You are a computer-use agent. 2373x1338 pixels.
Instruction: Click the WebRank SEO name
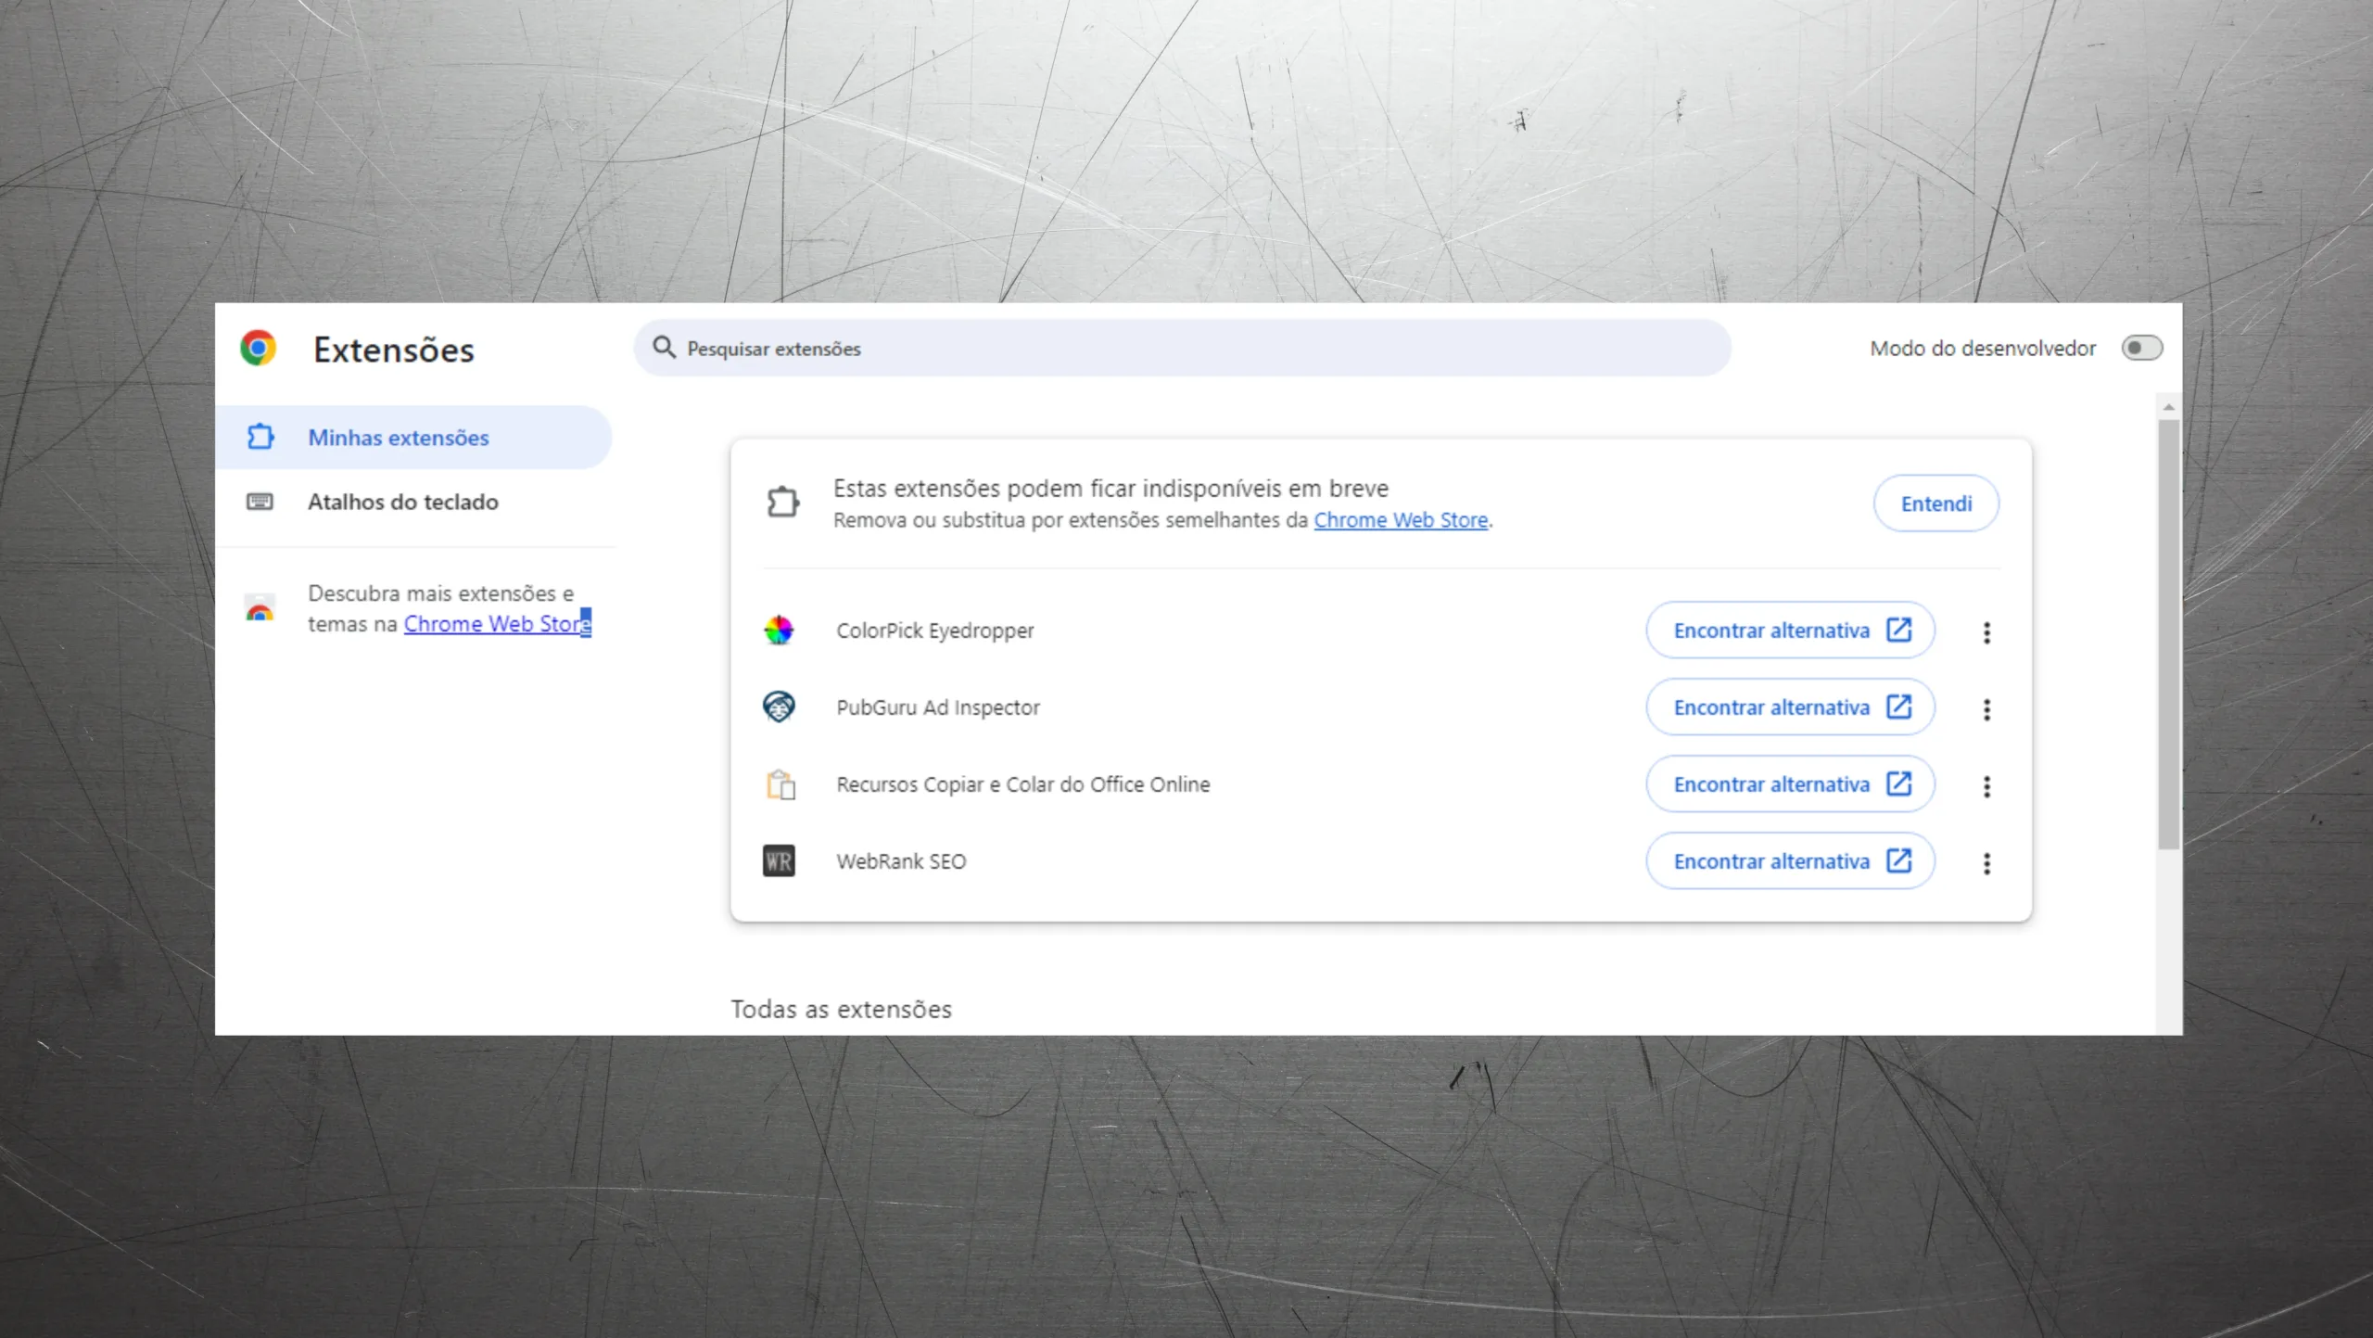(x=901, y=861)
